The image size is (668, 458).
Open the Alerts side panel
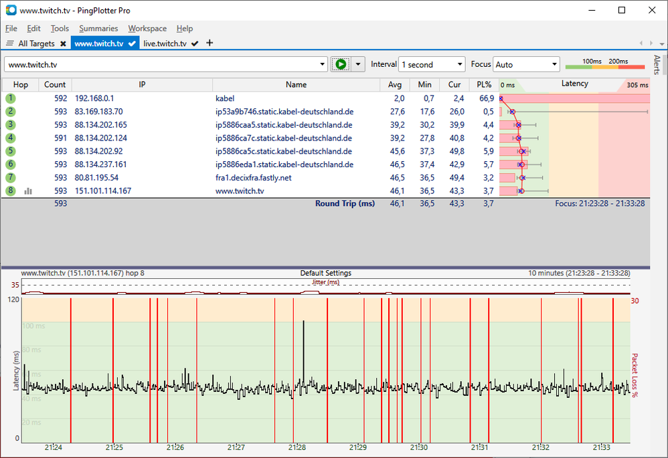pos(657,65)
